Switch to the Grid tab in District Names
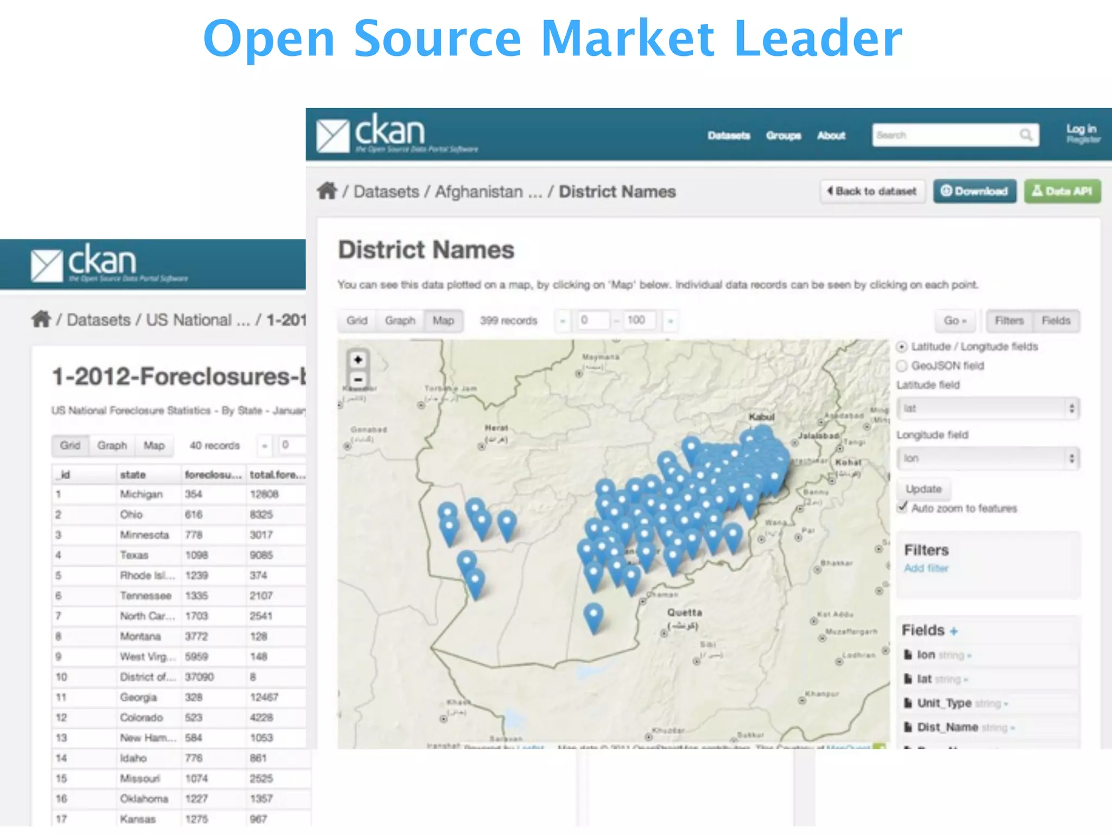The image size is (1112, 834). [x=357, y=320]
